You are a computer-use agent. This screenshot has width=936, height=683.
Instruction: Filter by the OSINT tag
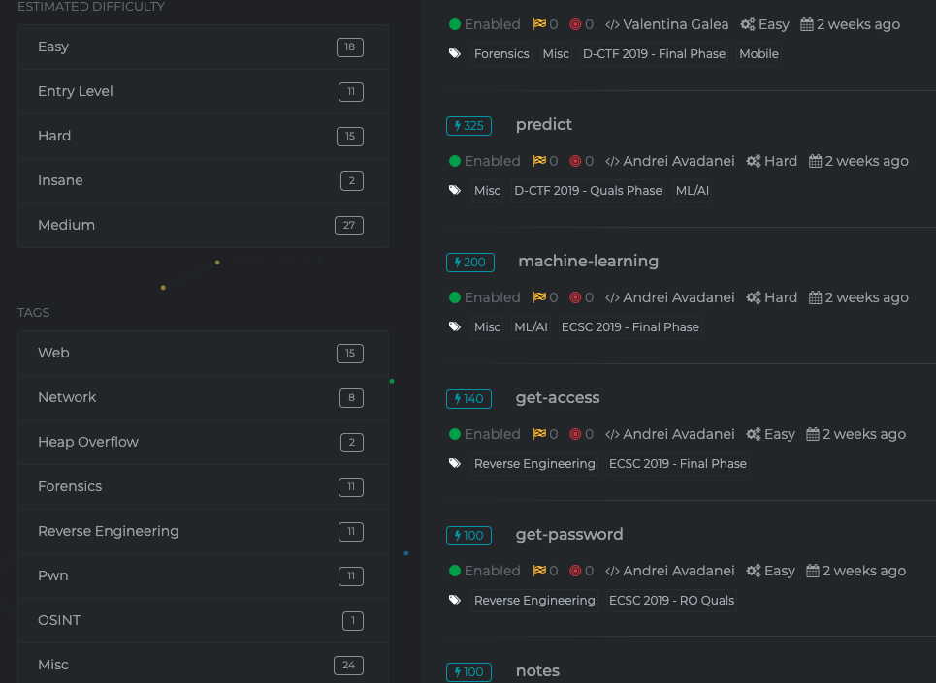203,621
